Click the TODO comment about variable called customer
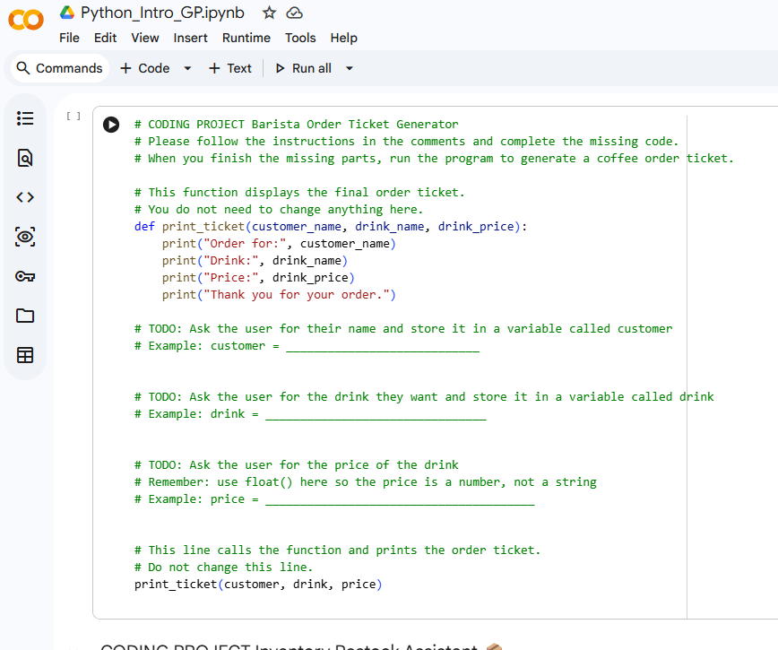This screenshot has height=650, width=778. point(403,329)
